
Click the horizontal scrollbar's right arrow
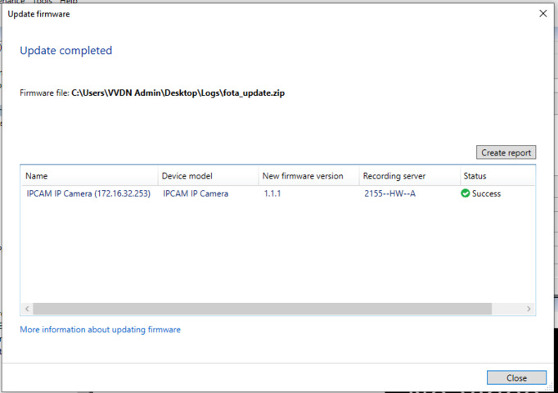[x=529, y=309]
